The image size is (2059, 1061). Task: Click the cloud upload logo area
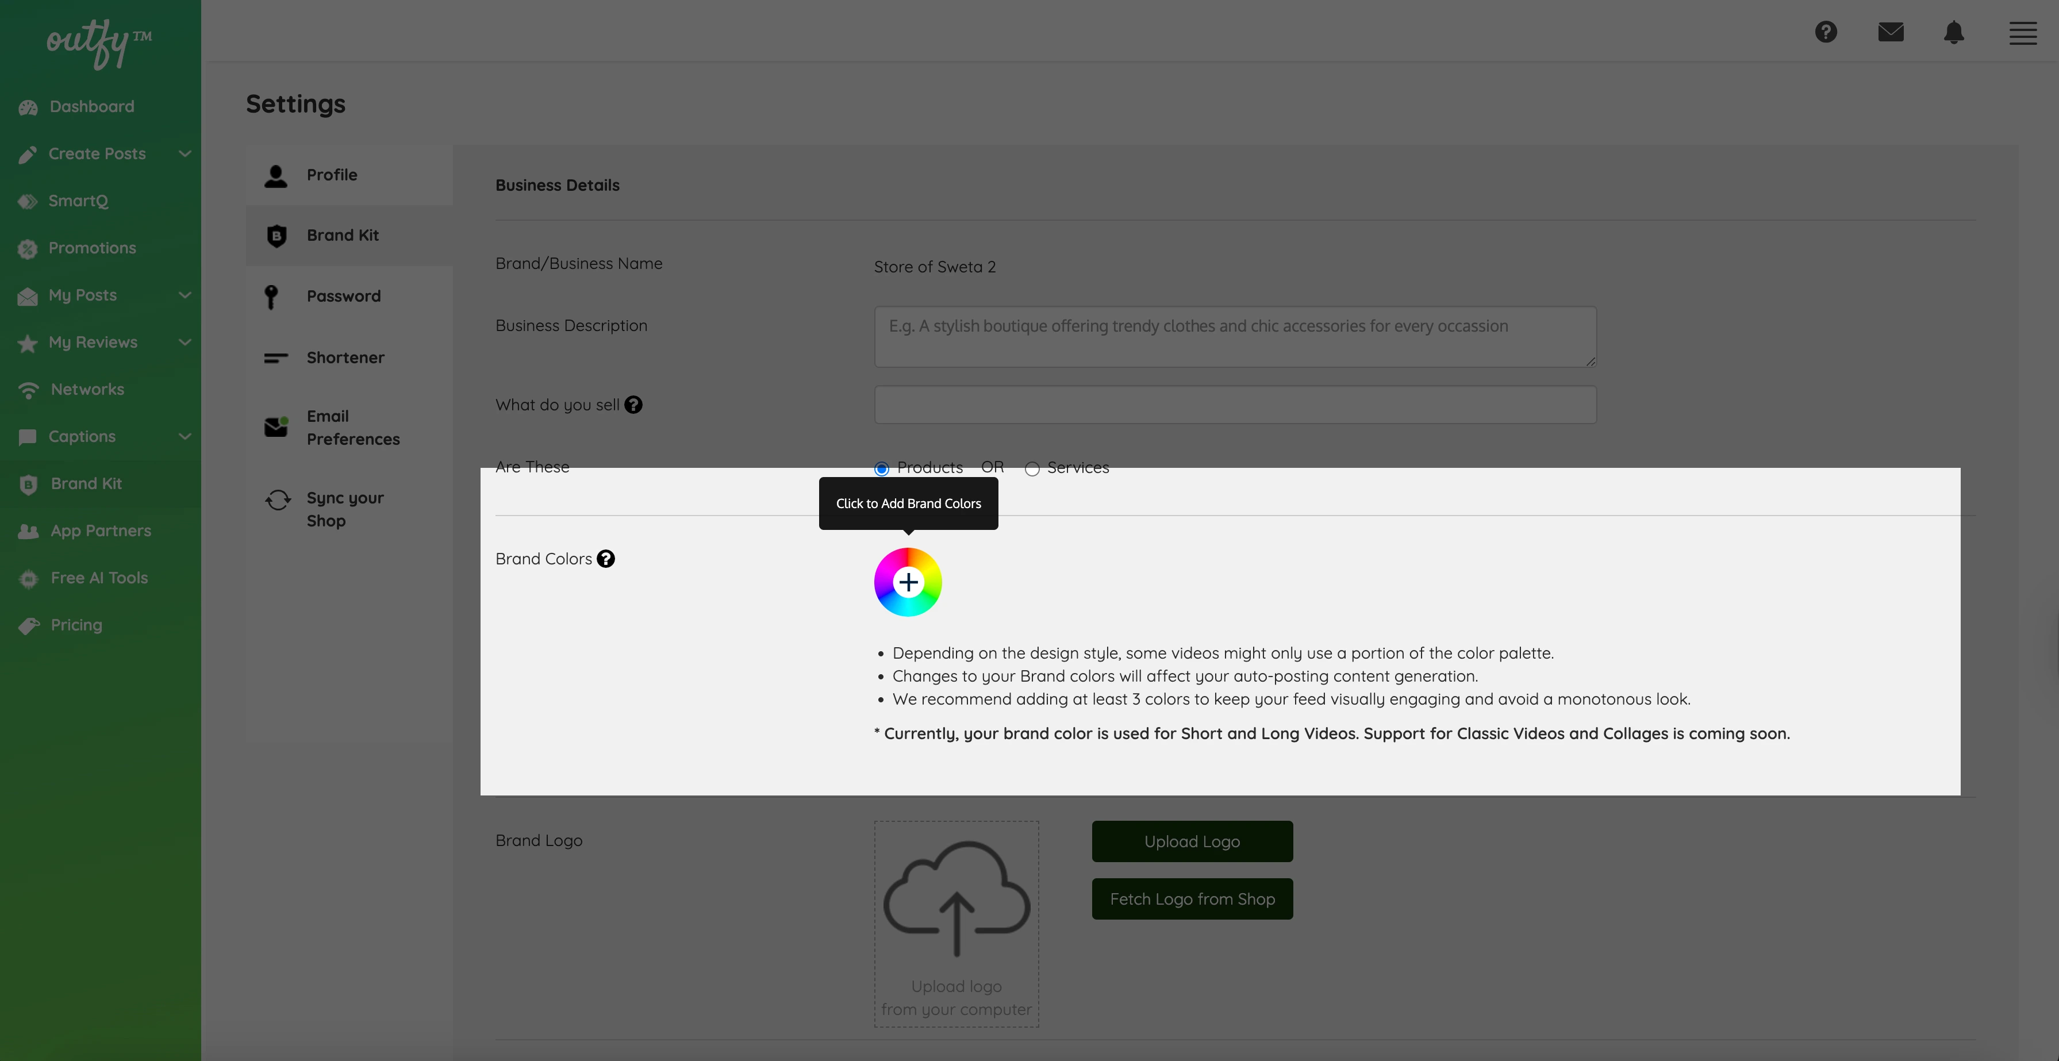956,924
